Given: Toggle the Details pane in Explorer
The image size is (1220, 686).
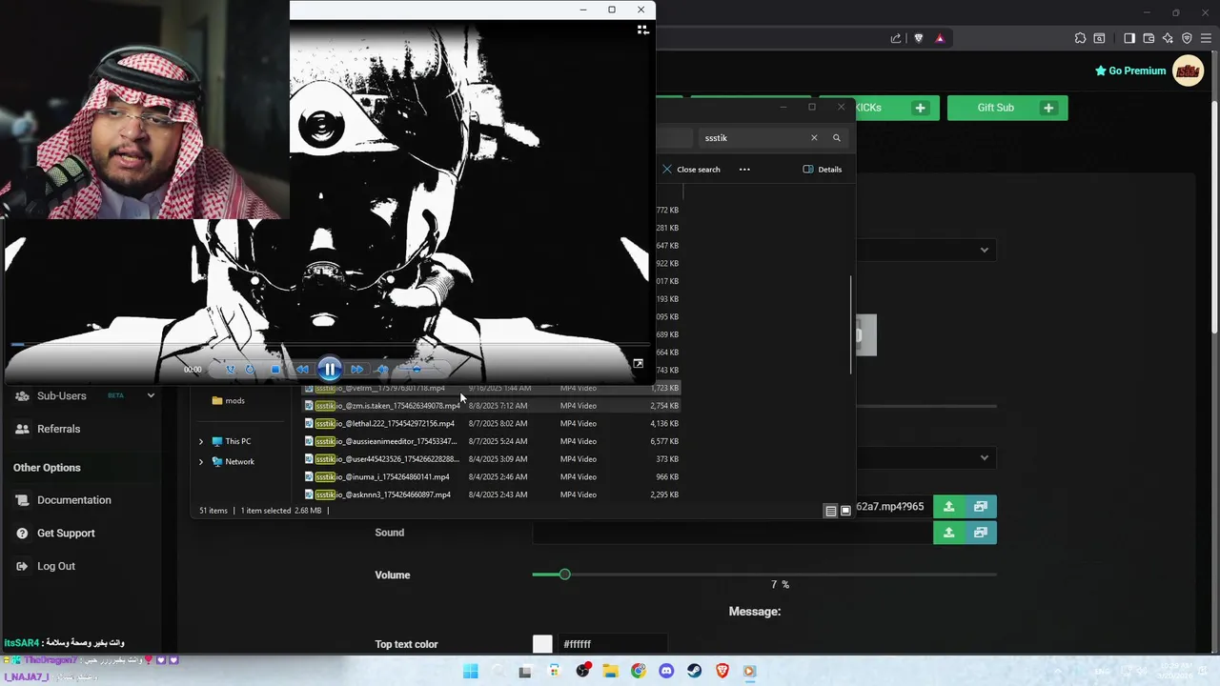Looking at the screenshot, I should [x=823, y=170].
